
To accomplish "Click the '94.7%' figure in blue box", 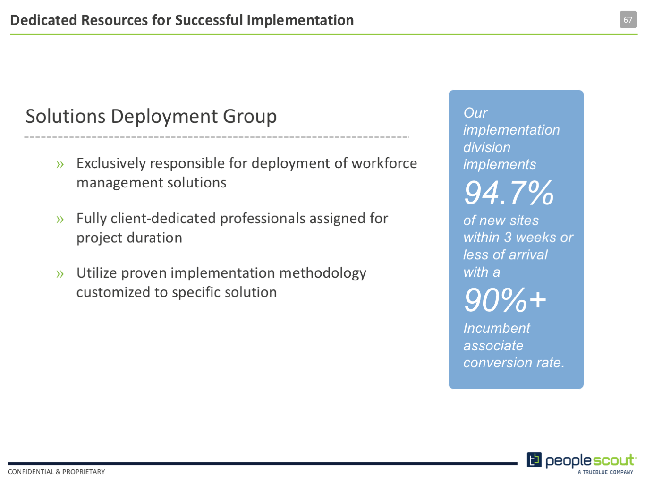I will point(509,193).
